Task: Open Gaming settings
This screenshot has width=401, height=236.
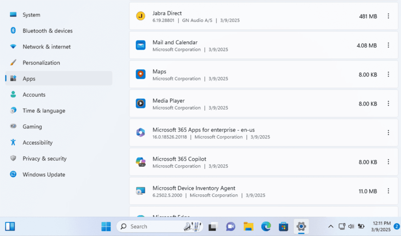Action: [32, 126]
